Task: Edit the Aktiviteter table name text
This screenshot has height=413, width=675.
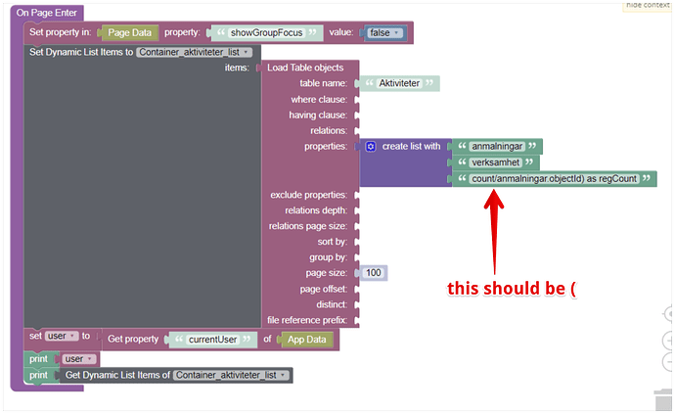Action: coord(399,83)
